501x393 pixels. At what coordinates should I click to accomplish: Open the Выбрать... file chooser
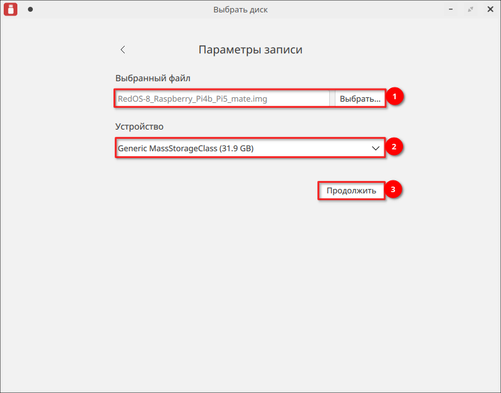[x=360, y=99]
